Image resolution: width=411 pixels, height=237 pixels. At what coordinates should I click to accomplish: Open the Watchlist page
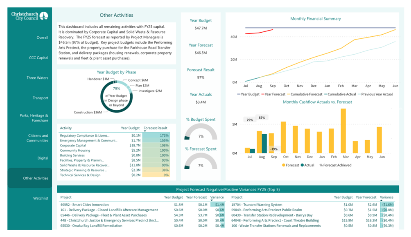[x=41, y=198]
